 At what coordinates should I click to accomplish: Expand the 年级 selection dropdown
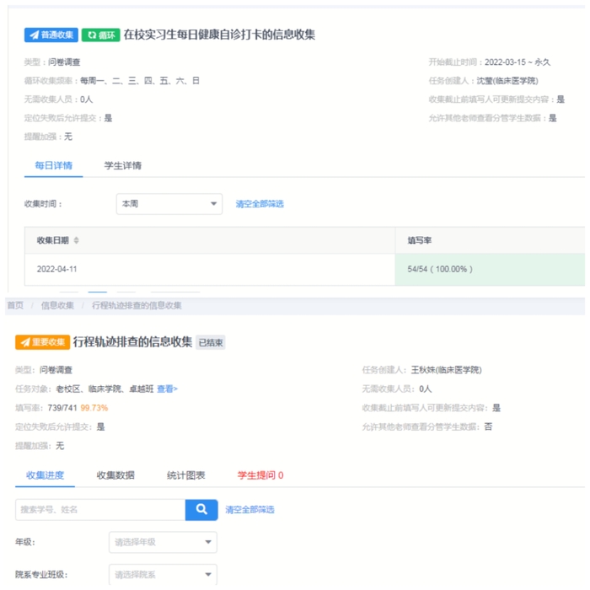click(163, 542)
